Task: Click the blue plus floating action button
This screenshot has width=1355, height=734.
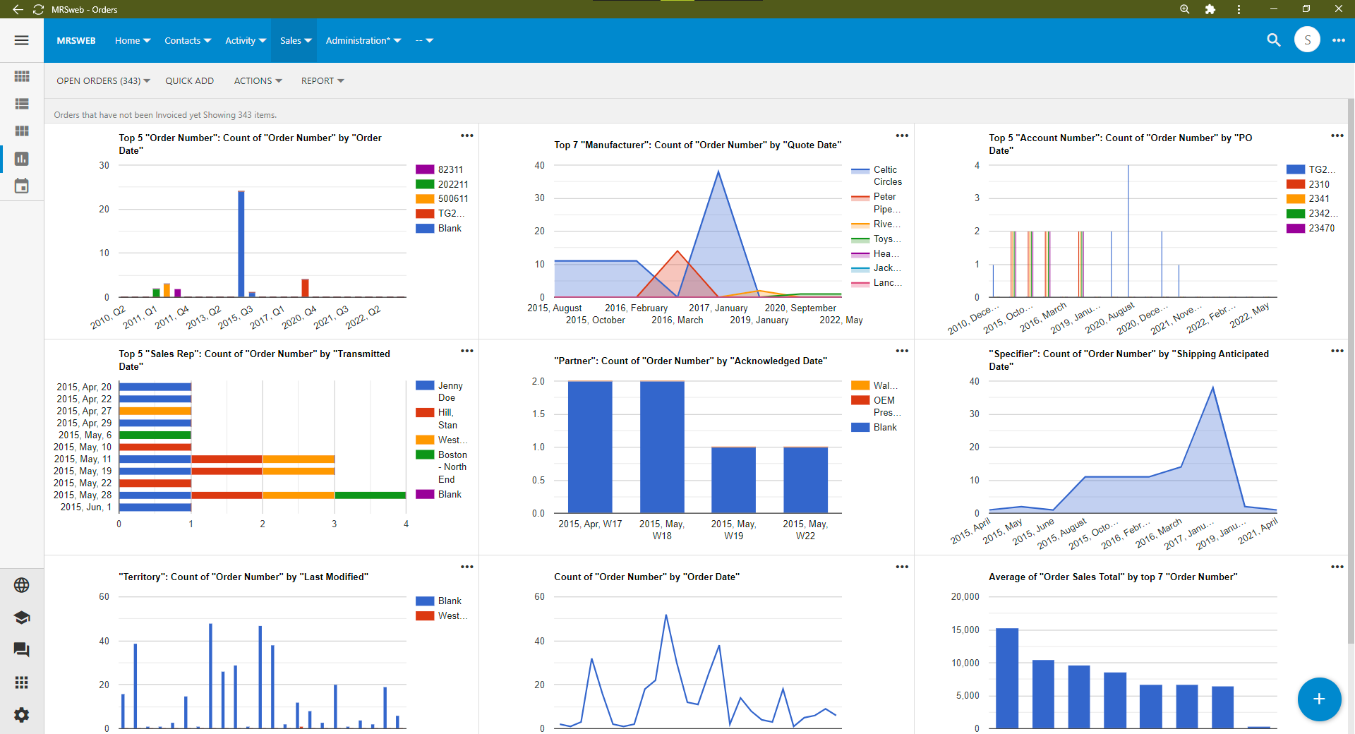Action: [x=1318, y=699]
